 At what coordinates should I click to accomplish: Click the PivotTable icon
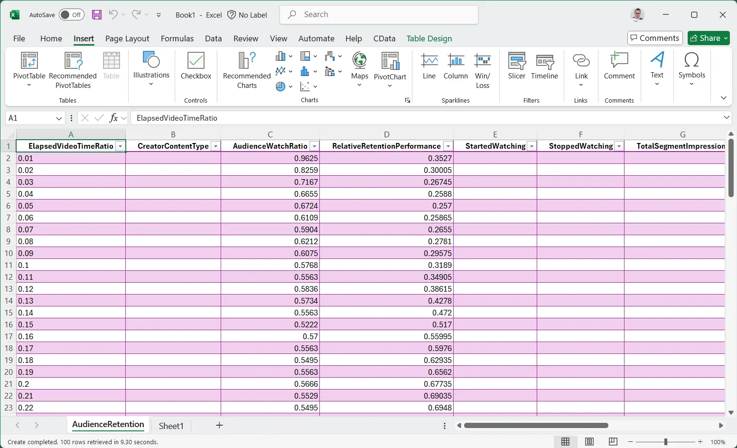29,62
